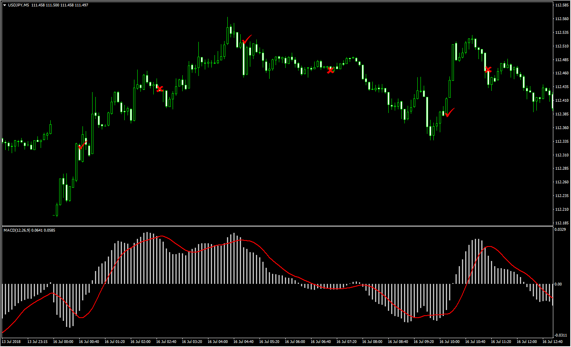
Task: Click the 16 Jul 02:00 time label
Action: [x=140, y=342]
